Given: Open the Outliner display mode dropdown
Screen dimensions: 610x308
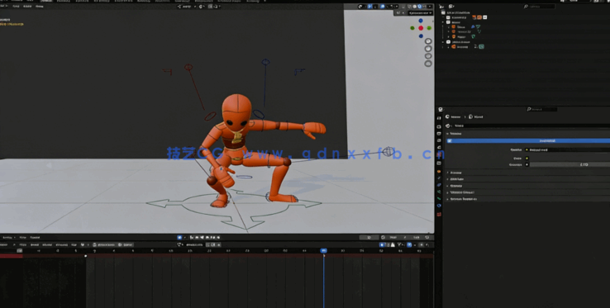Looking at the screenshot, I should click(x=451, y=7).
